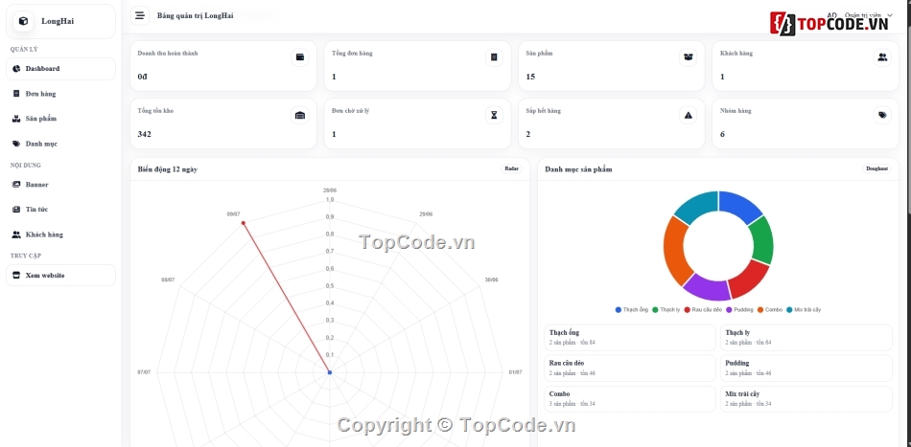This screenshot has height=447, width=911.
Task: Click the users icon on Khách hàng card
Action: (x=882, y=57)
